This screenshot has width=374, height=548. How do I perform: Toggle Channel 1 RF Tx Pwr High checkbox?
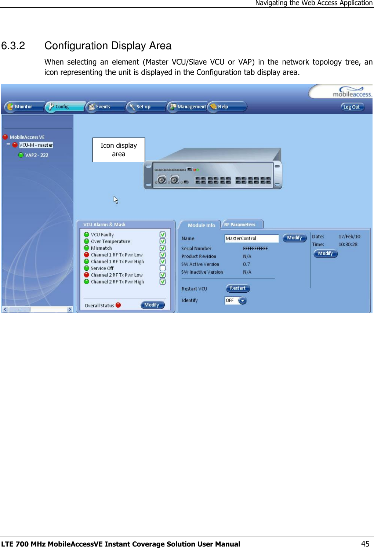(x=163, y=262)
